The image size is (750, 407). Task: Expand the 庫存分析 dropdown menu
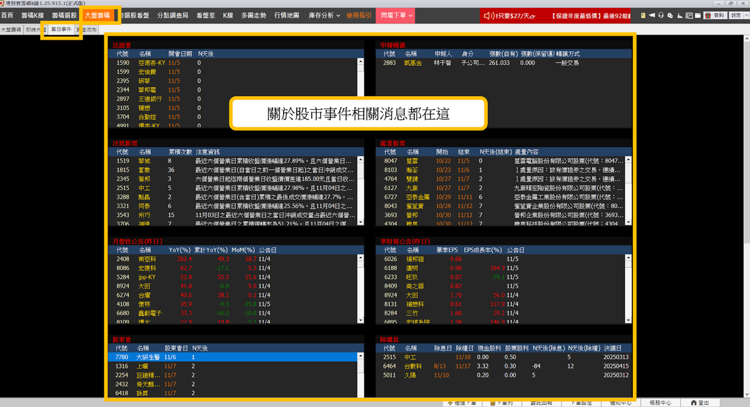(324, 15)
